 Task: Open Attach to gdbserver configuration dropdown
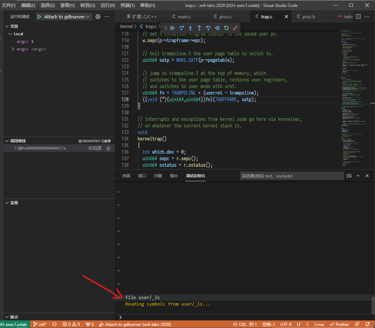coord(66,17)
